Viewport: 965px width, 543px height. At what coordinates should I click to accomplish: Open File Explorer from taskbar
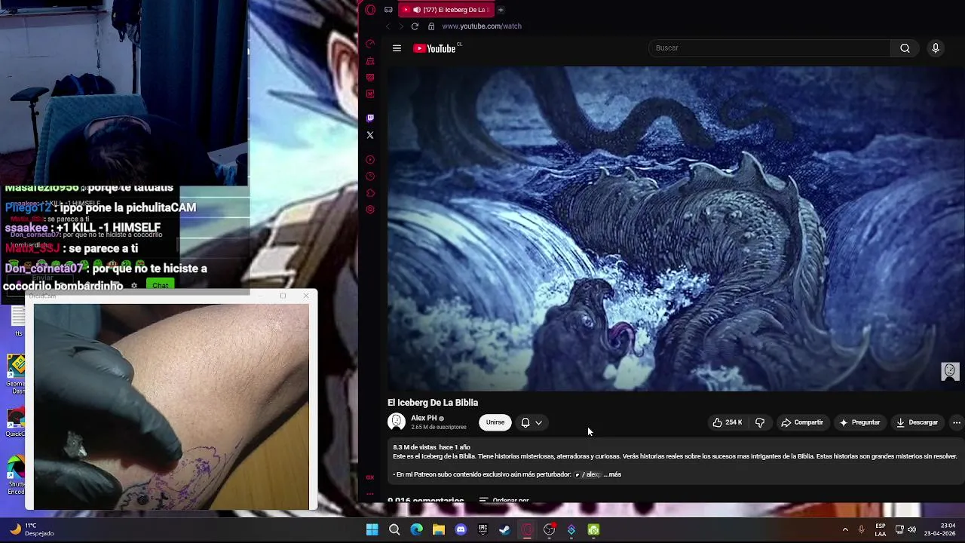tap(439, 530)
